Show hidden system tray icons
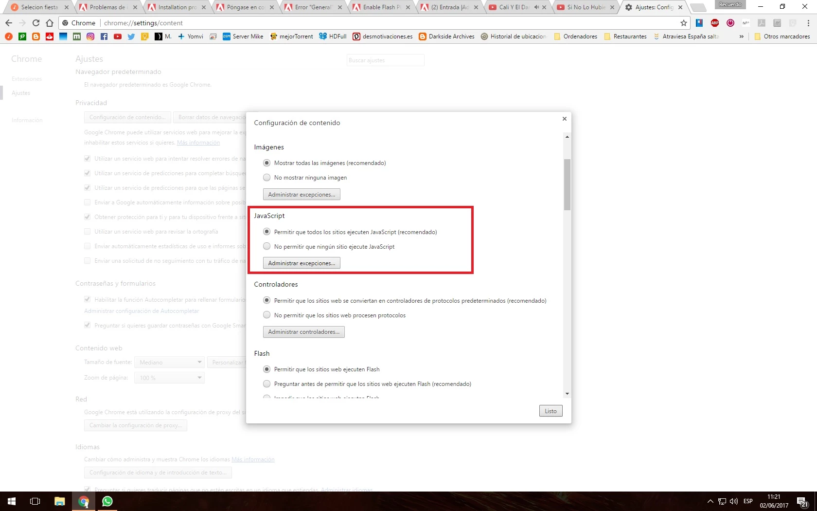Viewport: 817px width, 511px height. [710, 501]
